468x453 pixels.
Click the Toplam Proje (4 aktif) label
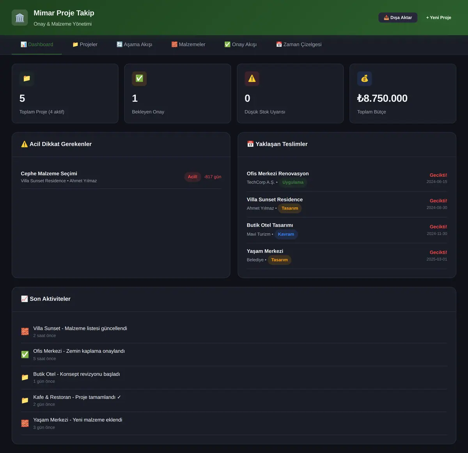42,112
